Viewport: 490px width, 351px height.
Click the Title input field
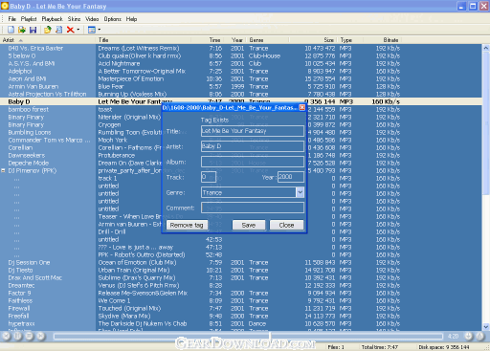[x=253, y=131]
